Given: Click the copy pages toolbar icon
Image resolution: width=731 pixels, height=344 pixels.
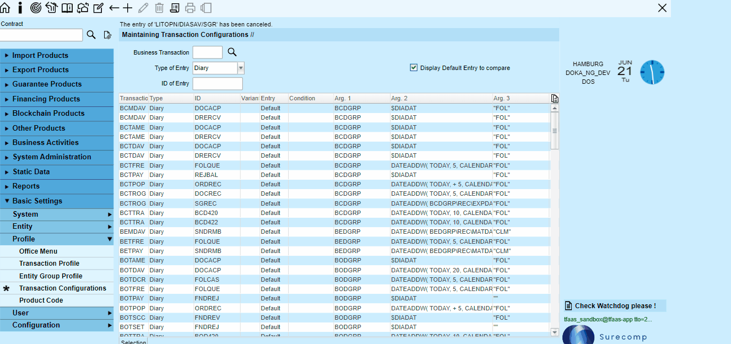Looking at the screenshot, I should [x=206, y=8].
